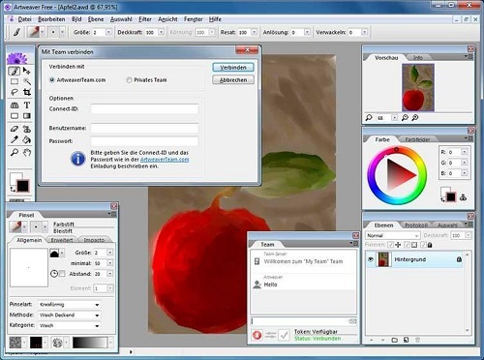The height and width of the screenshot is (360, 484).
Task: Click the Verbinden button
Action: click(233, 68)
